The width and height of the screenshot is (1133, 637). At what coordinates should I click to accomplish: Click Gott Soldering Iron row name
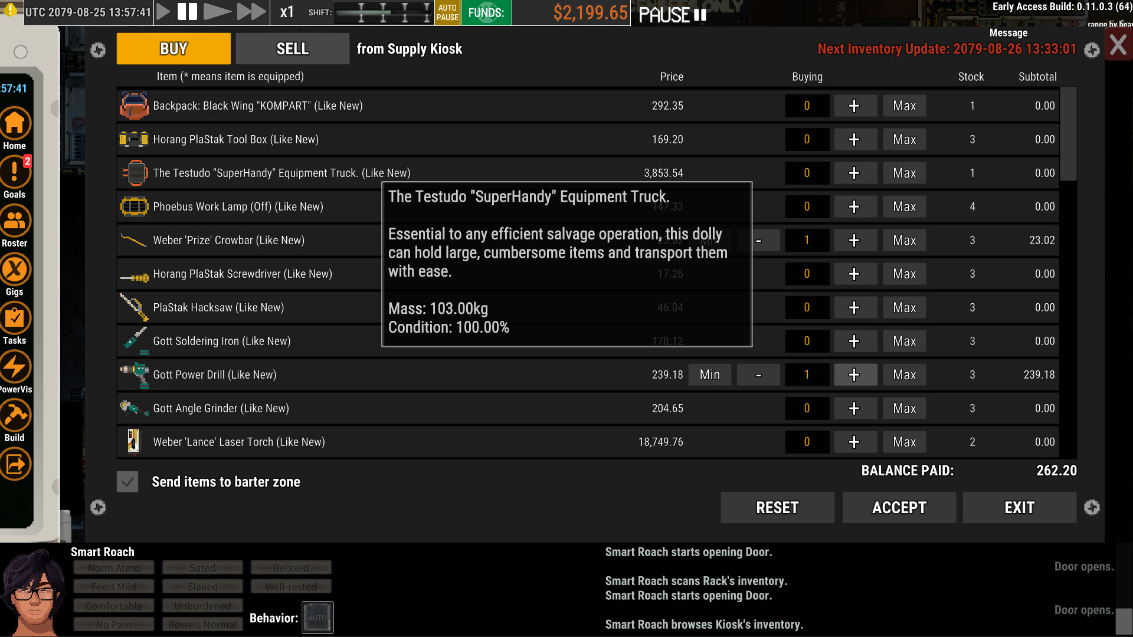(222, 341)
